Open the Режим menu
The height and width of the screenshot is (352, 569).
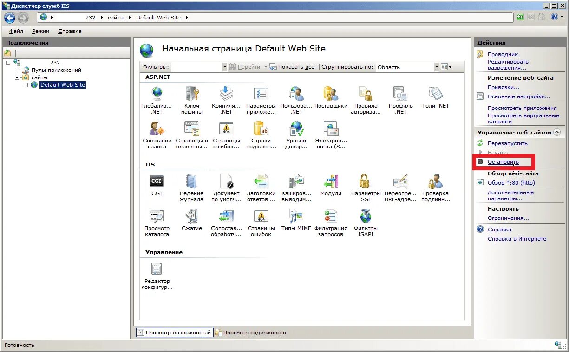[x=40, y=31]
